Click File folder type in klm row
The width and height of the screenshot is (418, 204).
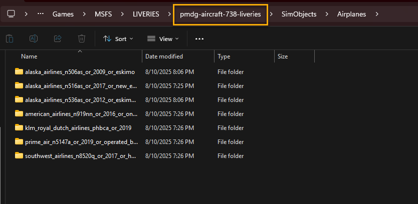(231, 128)
